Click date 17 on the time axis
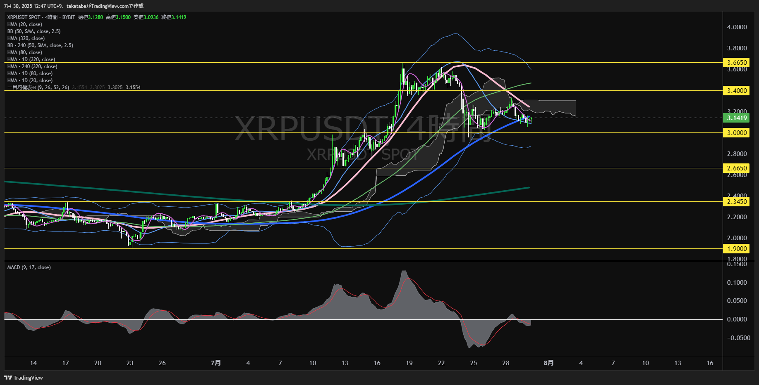 point(65,363)
